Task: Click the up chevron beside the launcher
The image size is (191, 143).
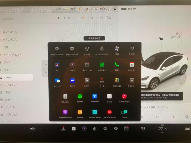Action: click(x=46, y=64)
